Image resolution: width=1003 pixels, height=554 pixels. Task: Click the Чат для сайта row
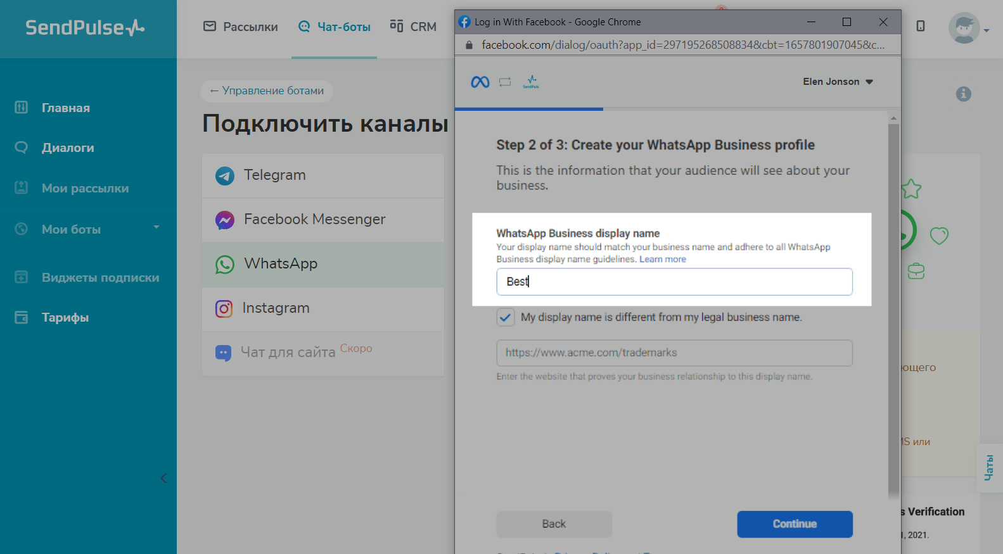323,353
